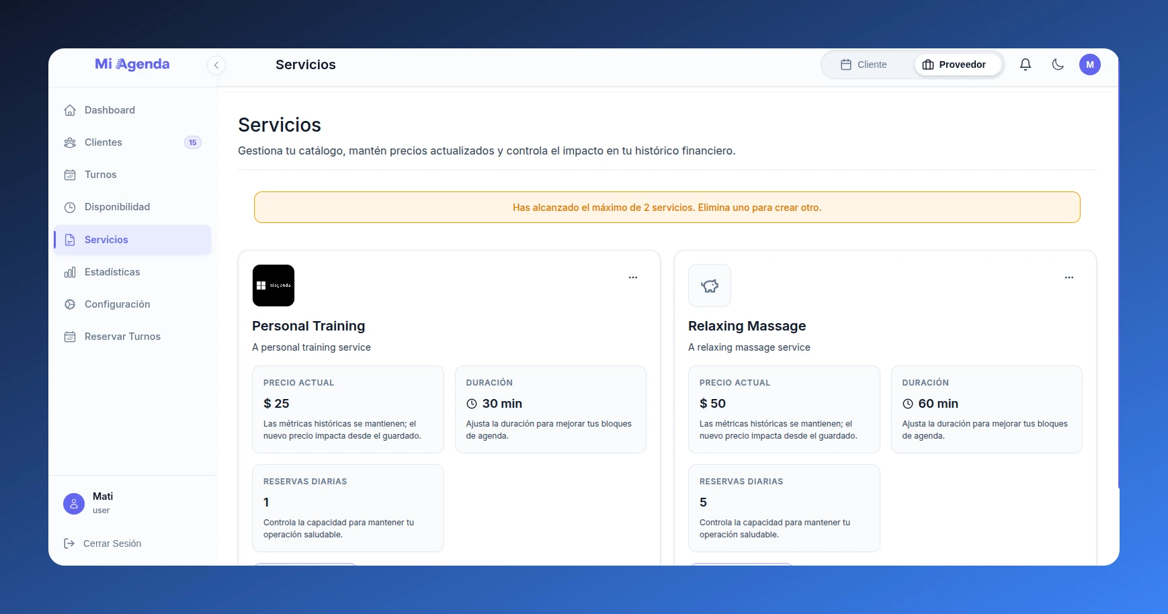This screenshot has height=614, width=1168.
Task: Open Disponibilidad in the sidebar
Action: coord(132,207)
